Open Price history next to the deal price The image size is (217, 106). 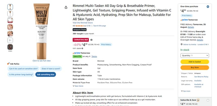tap(106, 44)
